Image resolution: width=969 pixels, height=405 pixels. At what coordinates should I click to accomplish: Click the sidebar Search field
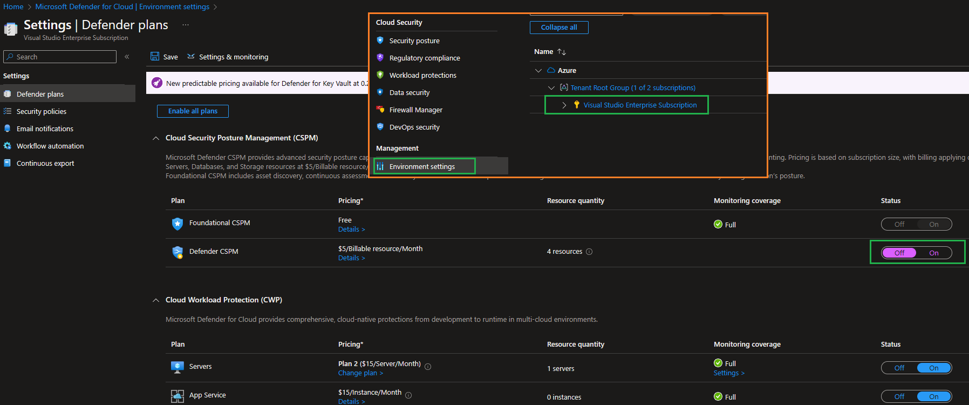(x=60, y=57)
